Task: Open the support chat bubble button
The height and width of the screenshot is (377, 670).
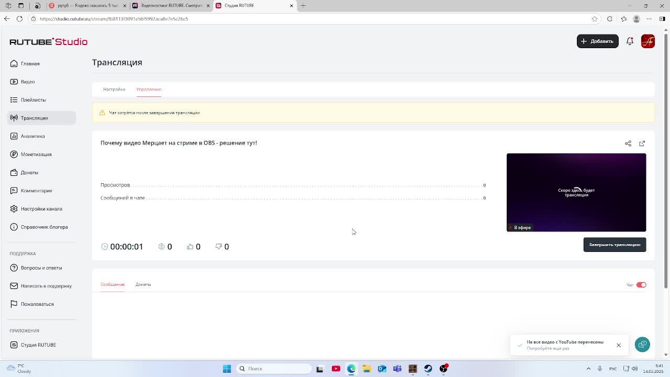Action: tap(642, 345)
